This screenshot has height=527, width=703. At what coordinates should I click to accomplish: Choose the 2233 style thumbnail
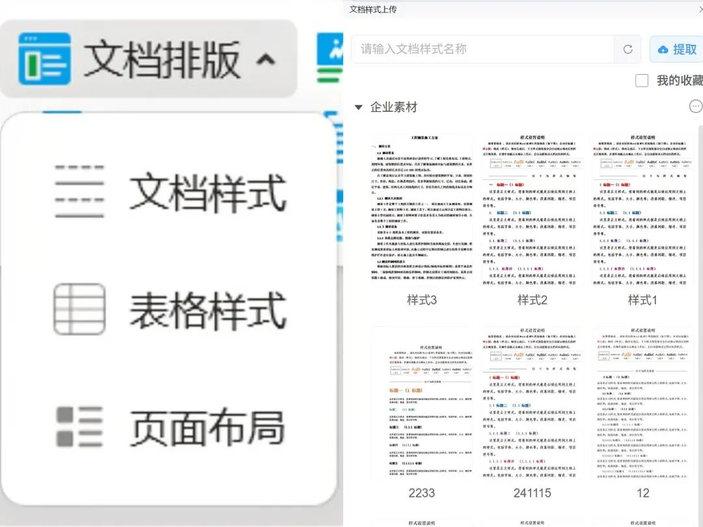click(x=421, y=403)
